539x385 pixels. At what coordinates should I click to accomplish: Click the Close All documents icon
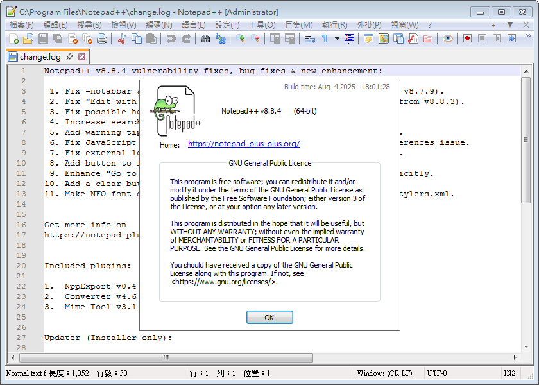(87, 38)
